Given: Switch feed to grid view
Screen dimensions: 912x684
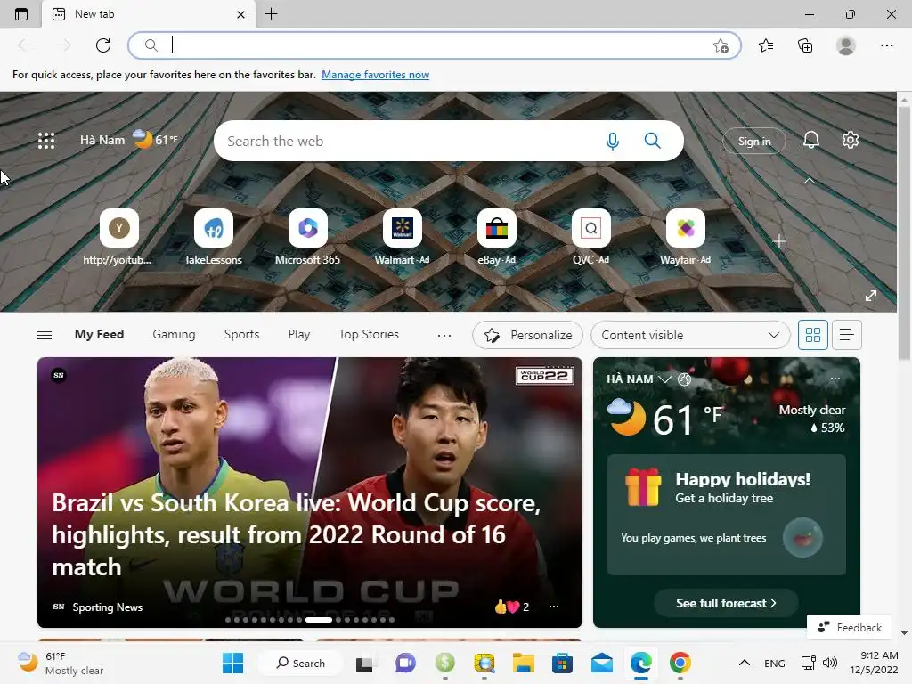Looking at the screenshot, I should point(812,335).
